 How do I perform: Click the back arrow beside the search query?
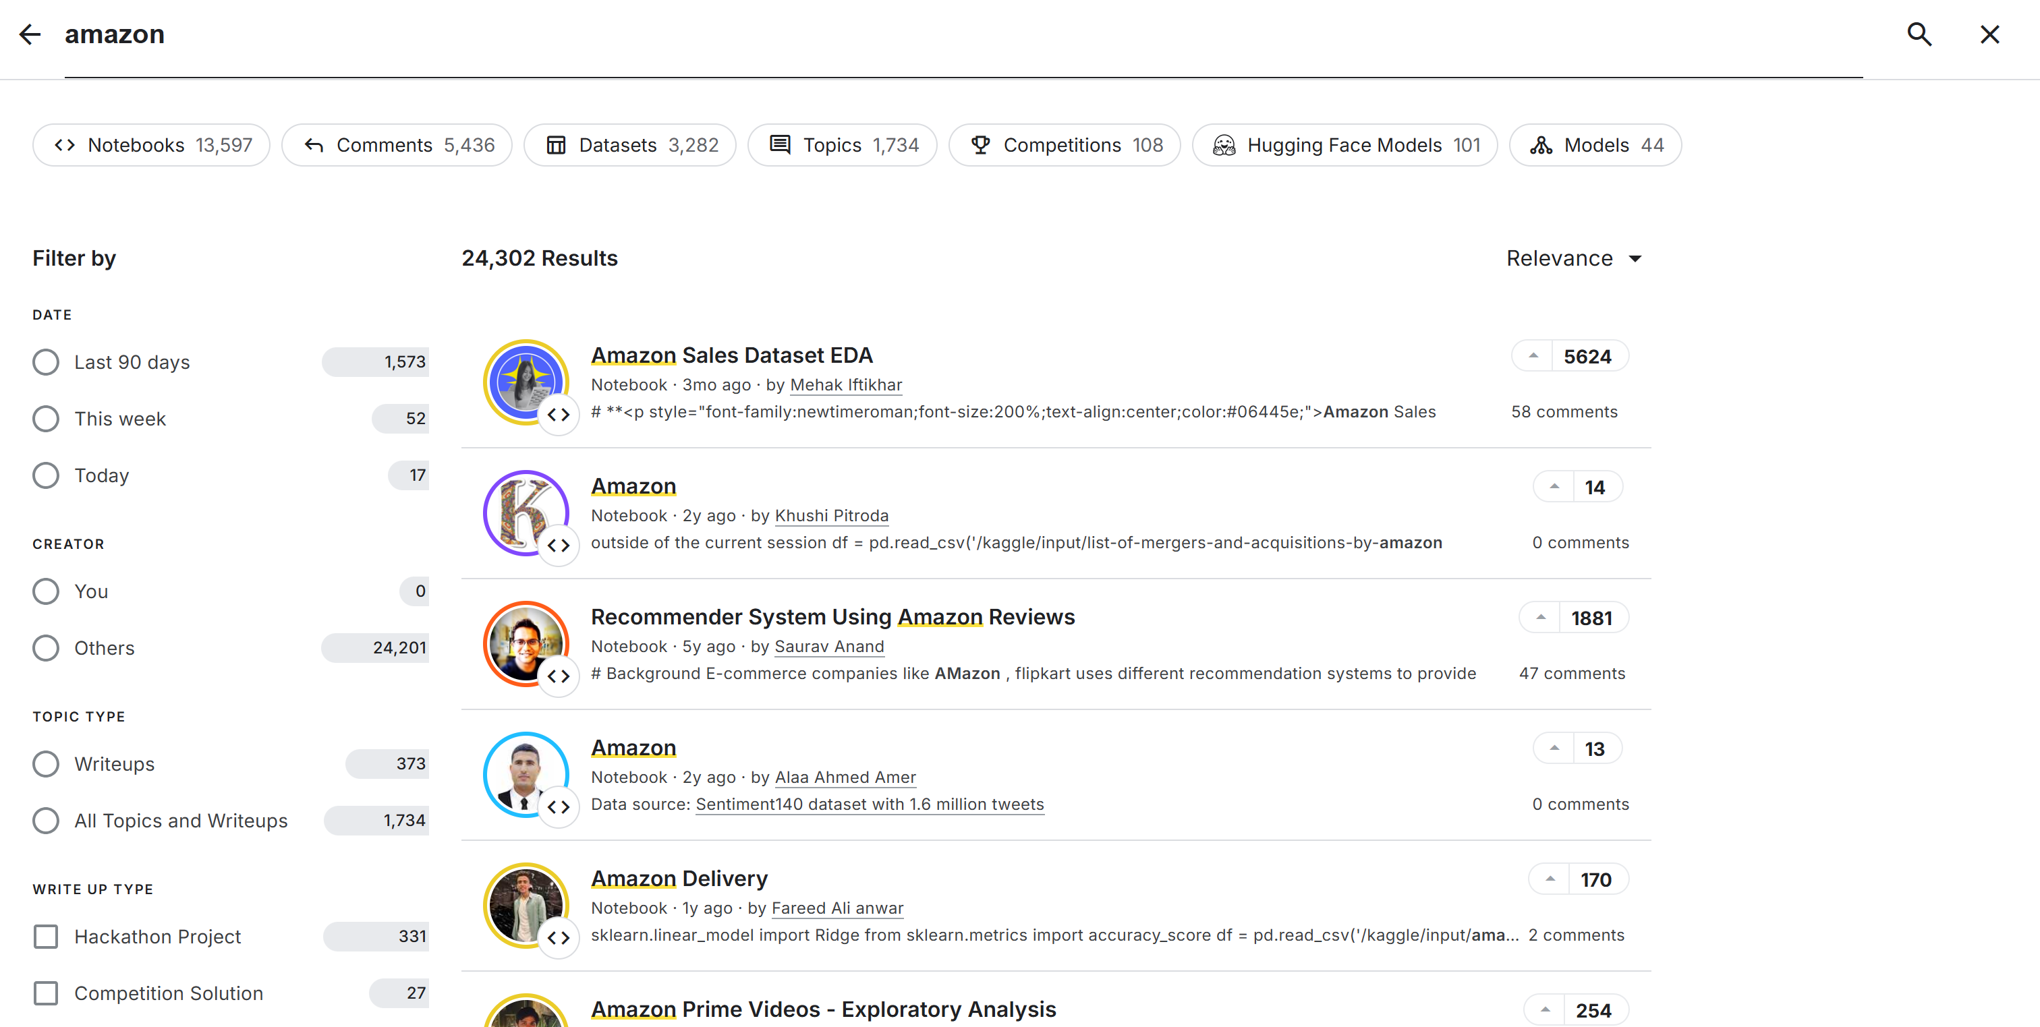point(30,34)
